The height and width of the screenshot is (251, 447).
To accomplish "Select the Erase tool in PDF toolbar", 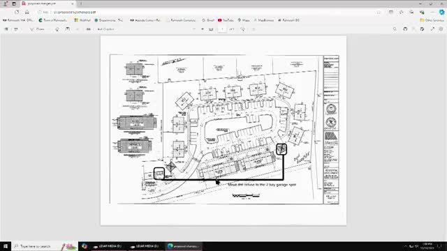I will [x=57, y=29].
